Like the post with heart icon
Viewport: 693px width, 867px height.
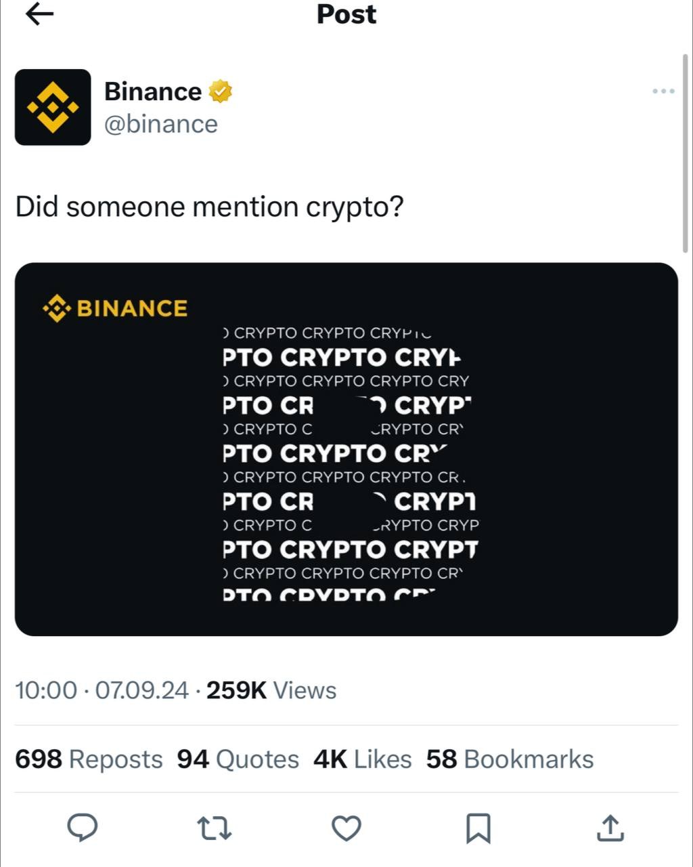[346, 828]
